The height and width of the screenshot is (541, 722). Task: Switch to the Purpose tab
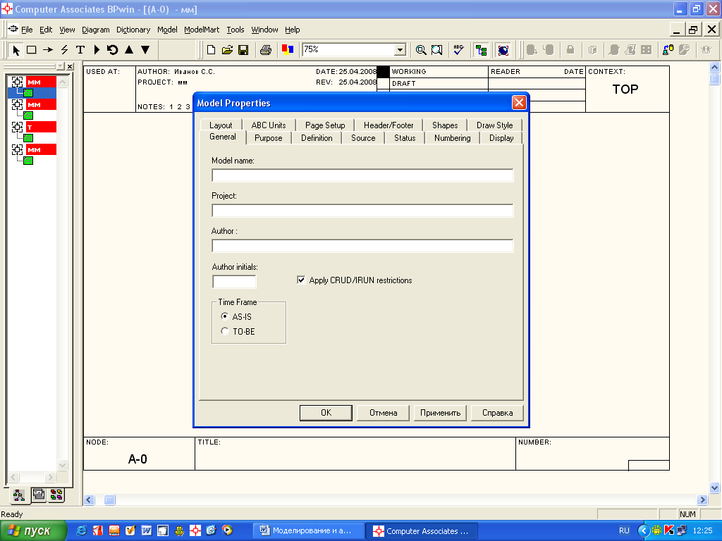point(269,138)
